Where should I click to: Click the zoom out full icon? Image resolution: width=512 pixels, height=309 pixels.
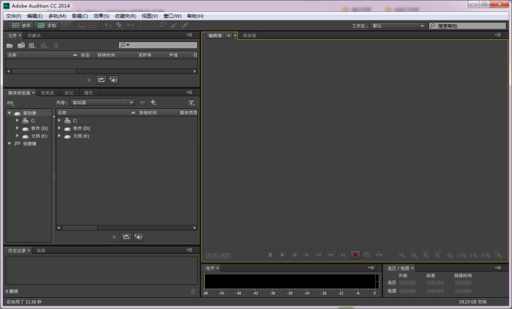click(x=450, y=255)
